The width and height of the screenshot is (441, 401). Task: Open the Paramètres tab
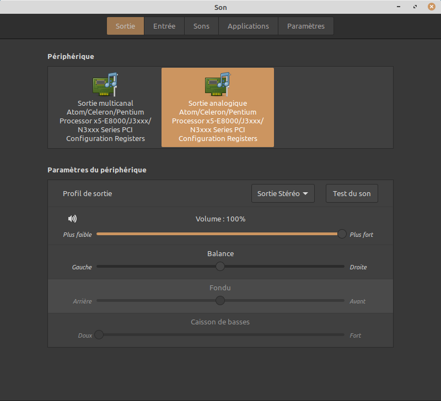click(x=306, y=26)
